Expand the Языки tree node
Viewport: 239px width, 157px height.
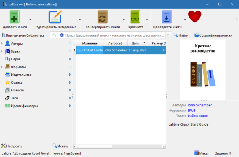point(2,51)
